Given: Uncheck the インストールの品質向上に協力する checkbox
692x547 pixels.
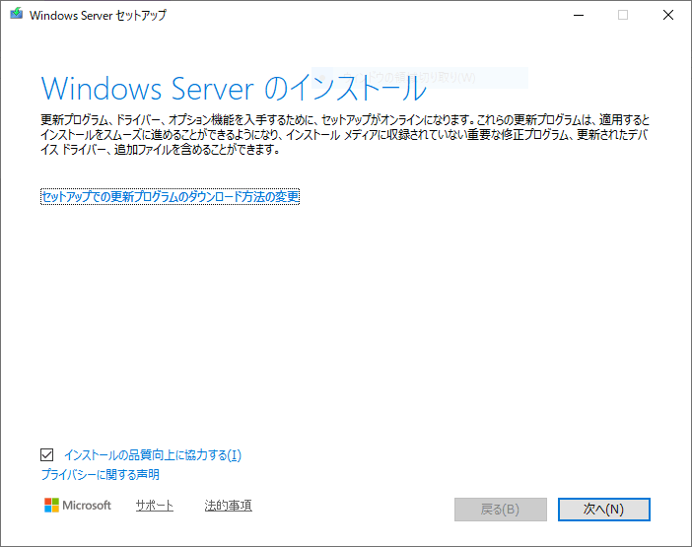Looking at the screenshot, I should click(x=47, y=455).
